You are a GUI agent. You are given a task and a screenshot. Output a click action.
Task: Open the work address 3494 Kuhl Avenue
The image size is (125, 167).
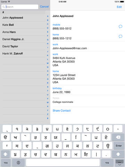point(64,62)
